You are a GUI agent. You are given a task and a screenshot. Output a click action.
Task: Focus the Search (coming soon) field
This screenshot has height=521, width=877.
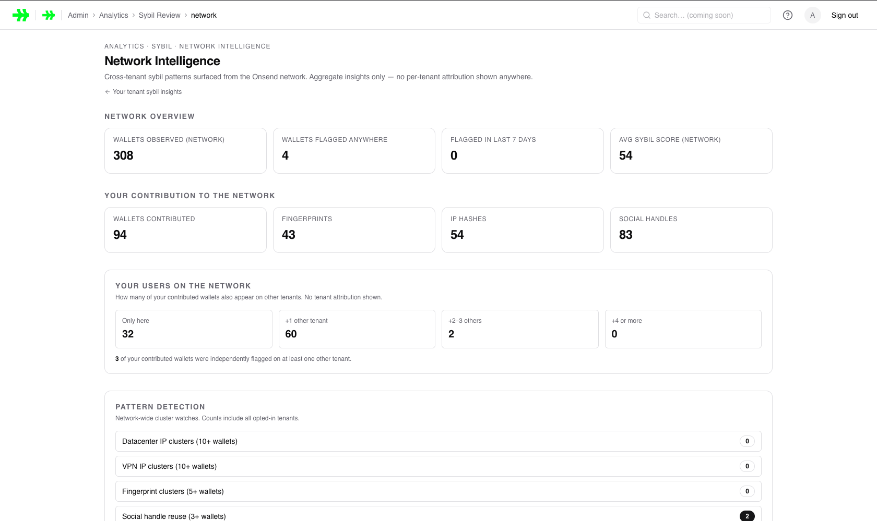coord(704,15)
